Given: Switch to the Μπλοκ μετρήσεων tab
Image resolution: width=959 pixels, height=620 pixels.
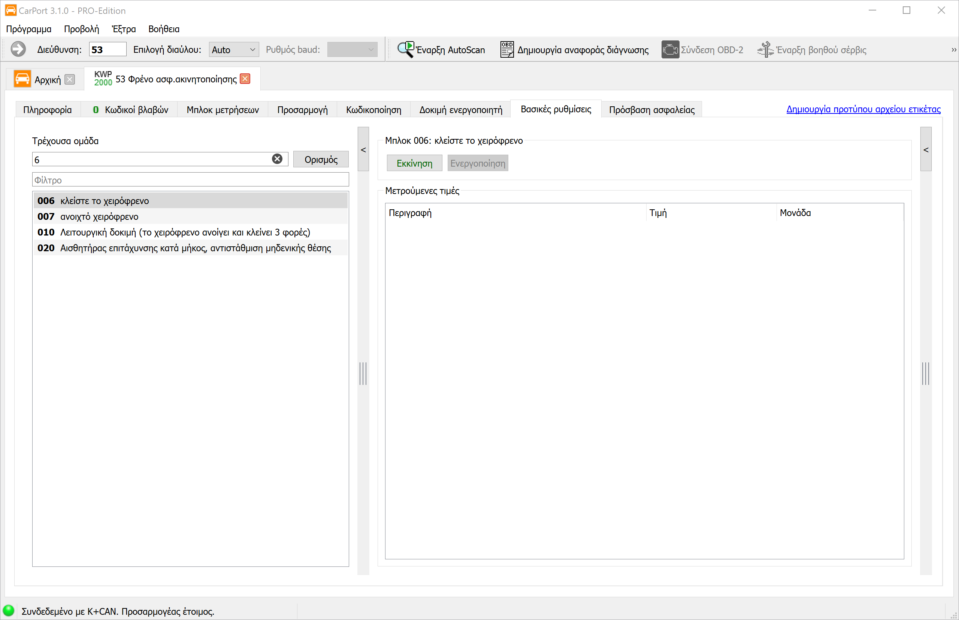Looking at the screenshot, I should pos(223,109).
